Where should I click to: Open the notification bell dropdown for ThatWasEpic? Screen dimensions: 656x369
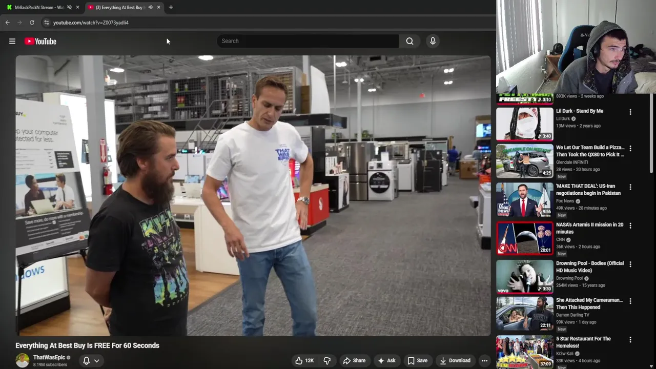tap(91, 360)
